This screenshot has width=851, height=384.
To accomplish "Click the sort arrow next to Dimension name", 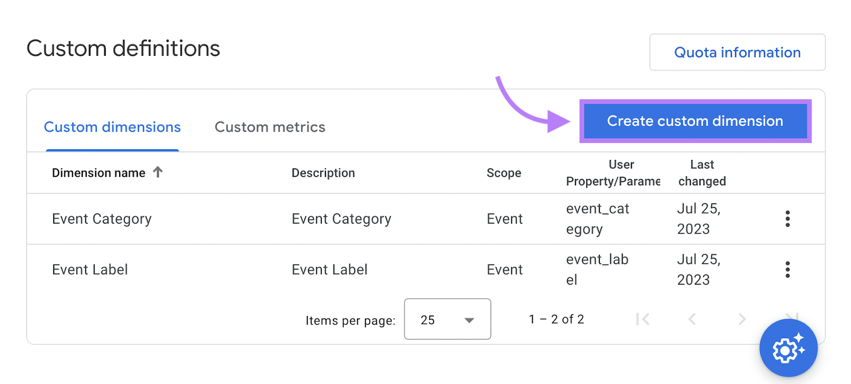I will click(x=158, y=172).
